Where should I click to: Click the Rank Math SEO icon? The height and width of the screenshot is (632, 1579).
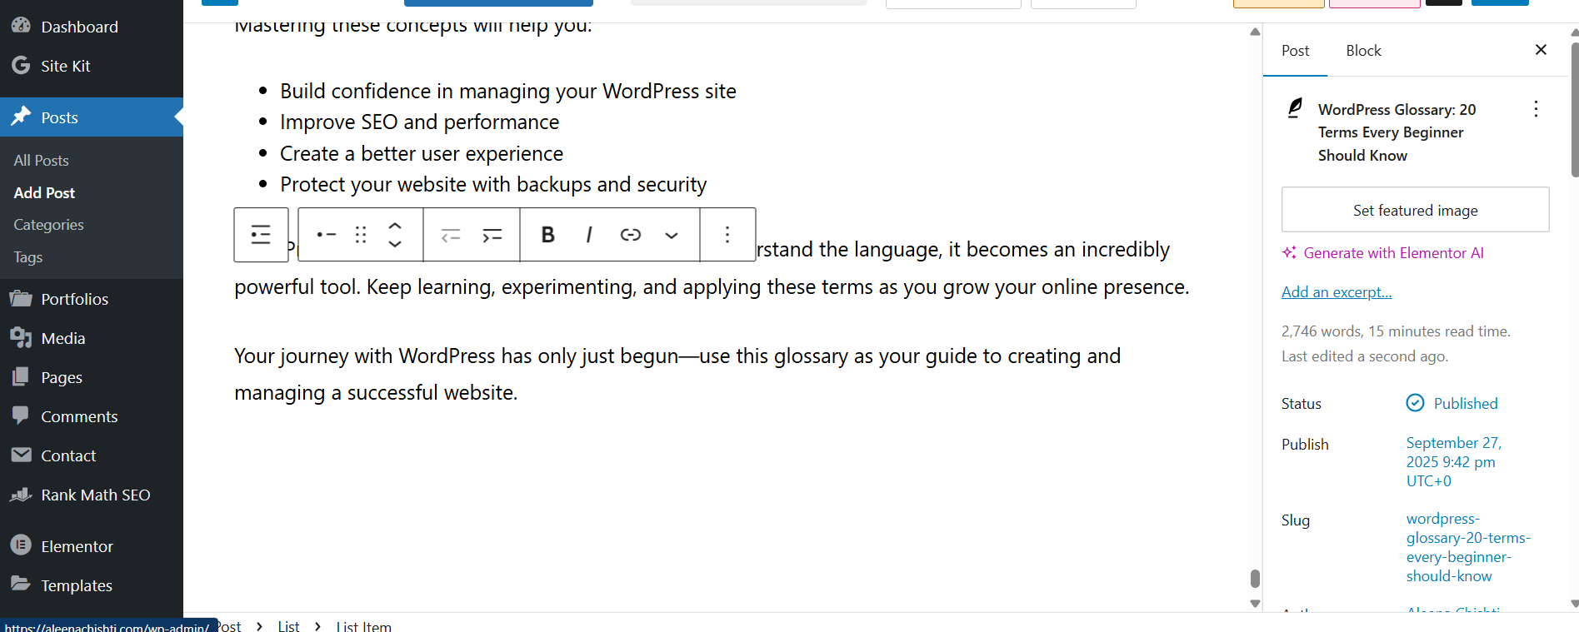(21, 494)
